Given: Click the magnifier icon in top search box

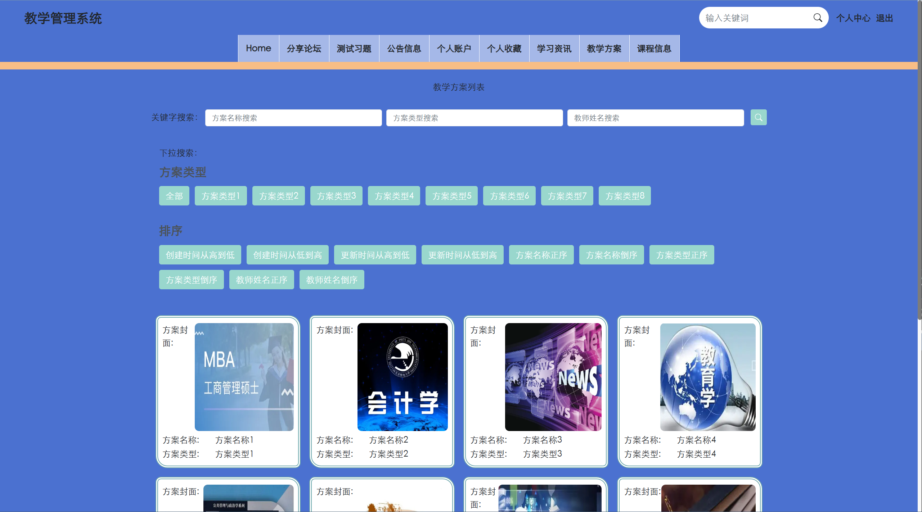Looking at the screenshot, I should pos(817,18).
